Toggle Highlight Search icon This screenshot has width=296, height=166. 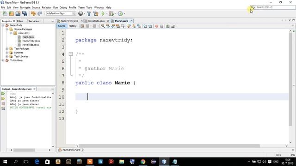pos(118,26)
